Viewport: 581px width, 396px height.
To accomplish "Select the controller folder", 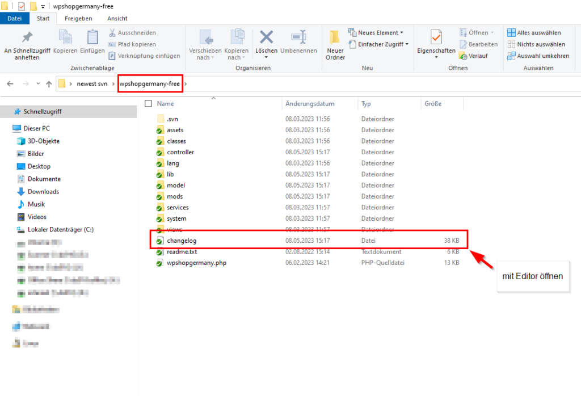I will (180, 152).
